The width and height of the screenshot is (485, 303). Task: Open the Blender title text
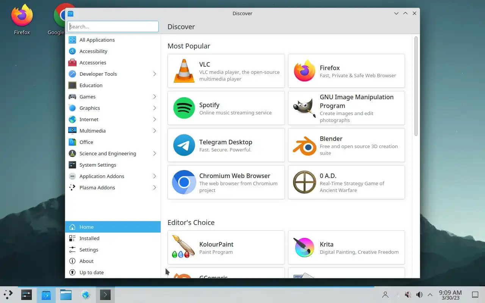pyautogui.click(x=331, y=139)
